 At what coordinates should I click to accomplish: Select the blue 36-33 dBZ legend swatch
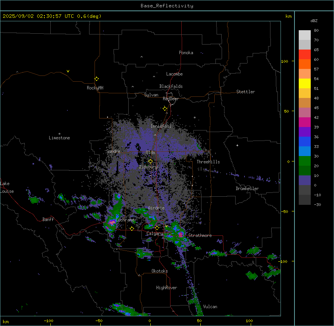point(305,141)
